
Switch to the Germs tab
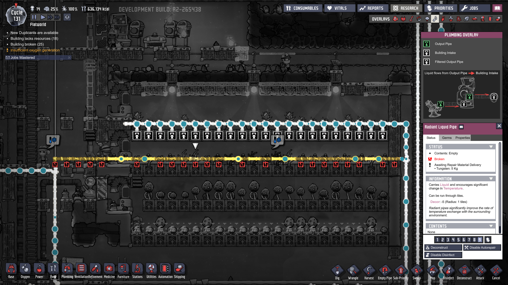(447, 138)
